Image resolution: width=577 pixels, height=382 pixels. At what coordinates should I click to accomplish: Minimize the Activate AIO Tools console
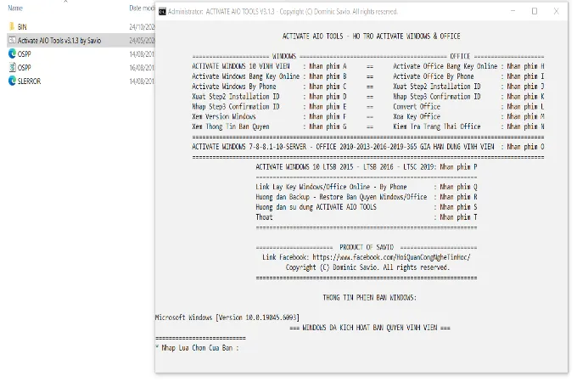tap(513, 11)
